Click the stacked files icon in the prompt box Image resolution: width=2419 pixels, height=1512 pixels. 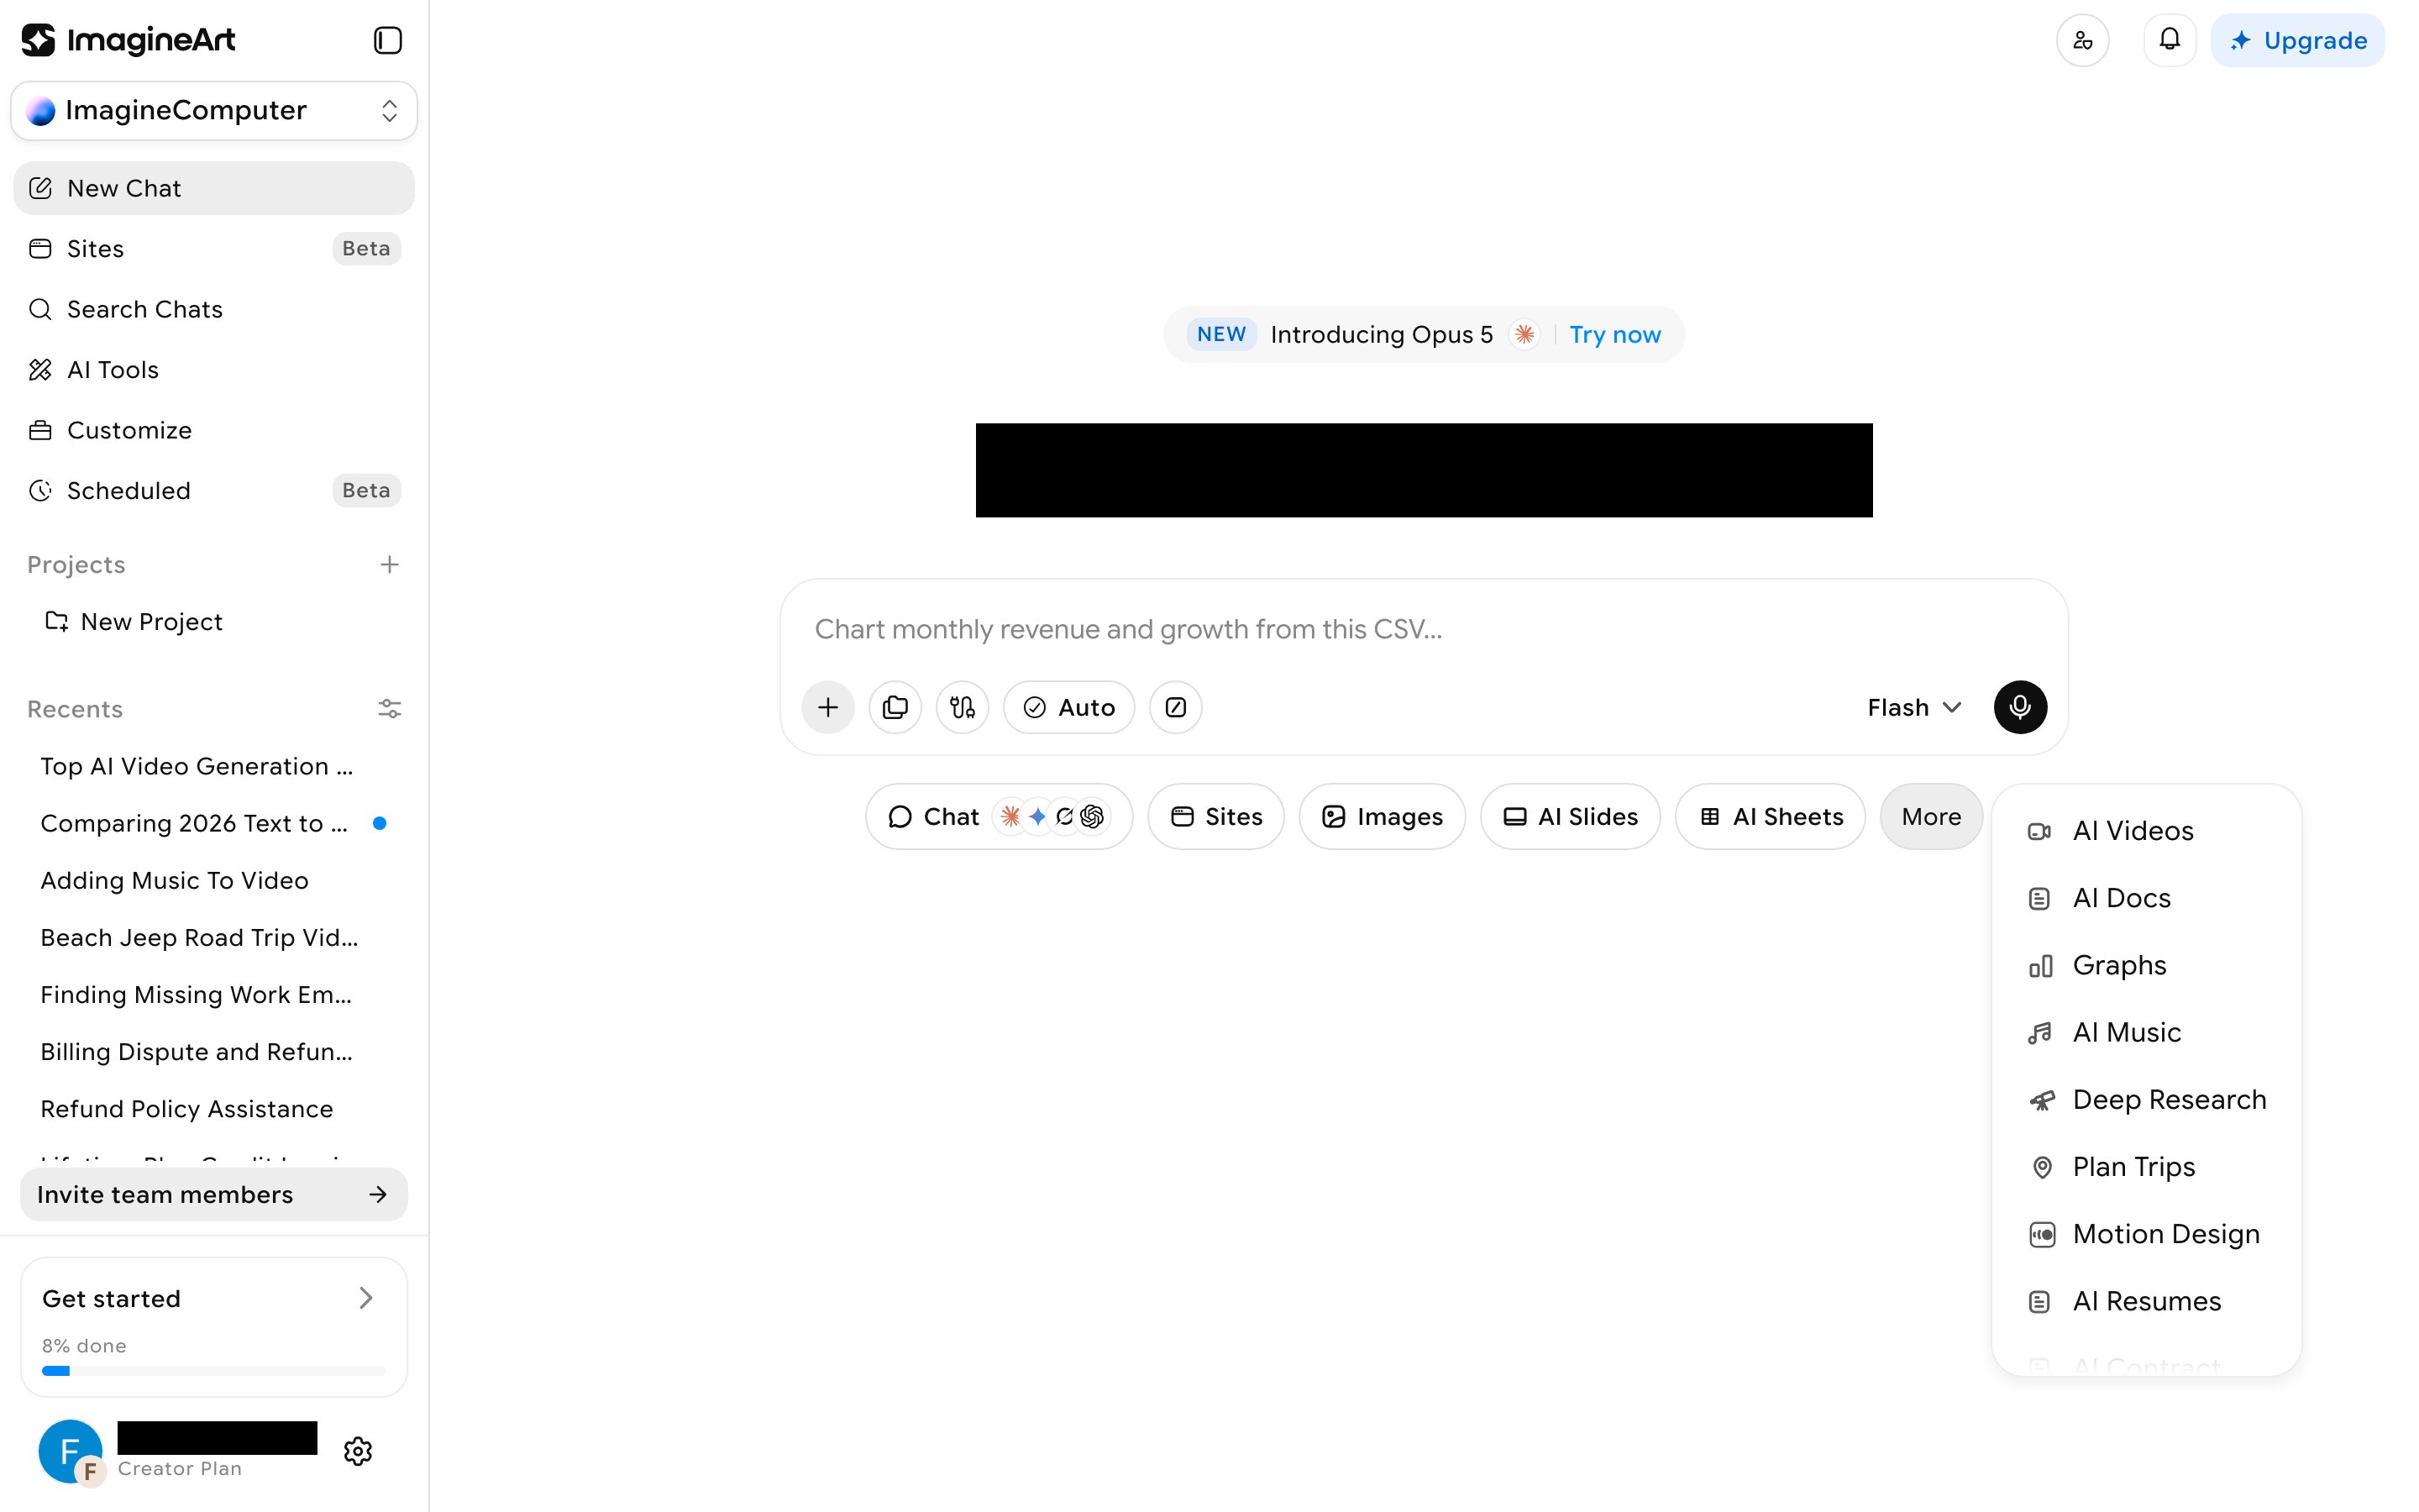coord(895,707)
